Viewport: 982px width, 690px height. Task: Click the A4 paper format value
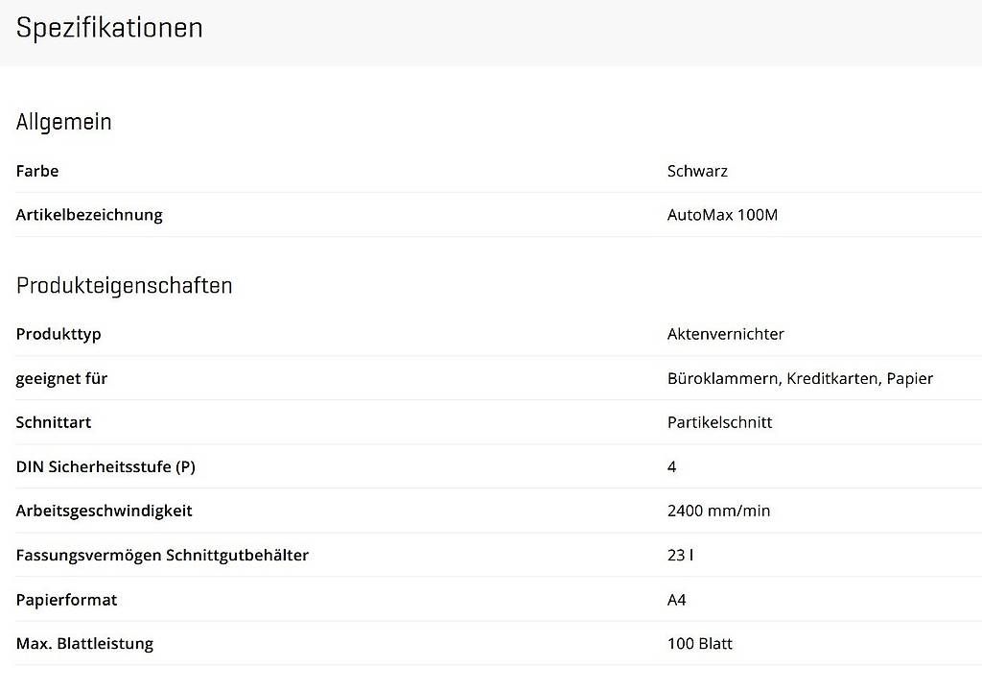pyautogui.click(x=677, y=600)
